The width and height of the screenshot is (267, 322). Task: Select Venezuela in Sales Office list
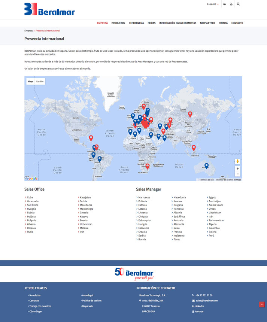click(33, 201)
